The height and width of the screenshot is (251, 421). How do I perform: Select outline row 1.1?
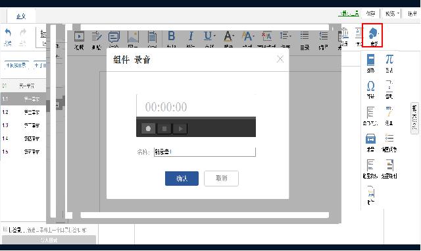[23, 99]
